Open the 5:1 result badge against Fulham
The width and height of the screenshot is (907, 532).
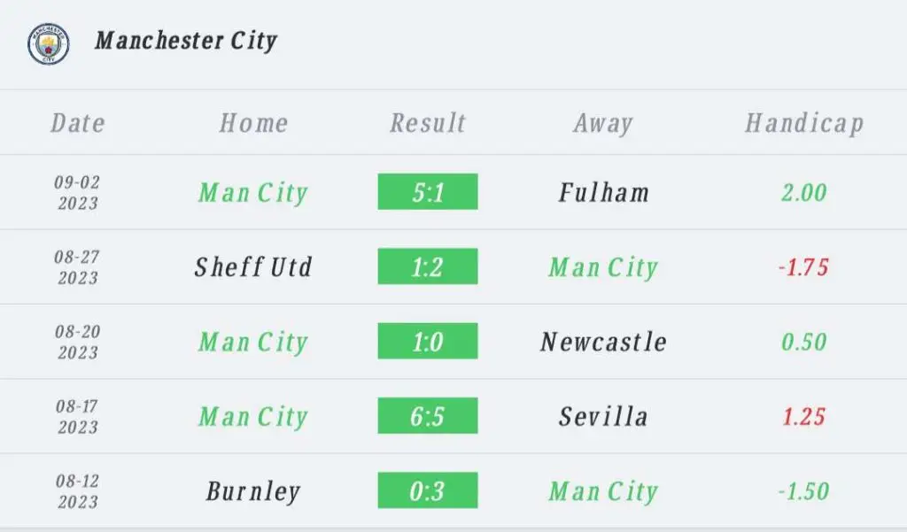point(428,191)
